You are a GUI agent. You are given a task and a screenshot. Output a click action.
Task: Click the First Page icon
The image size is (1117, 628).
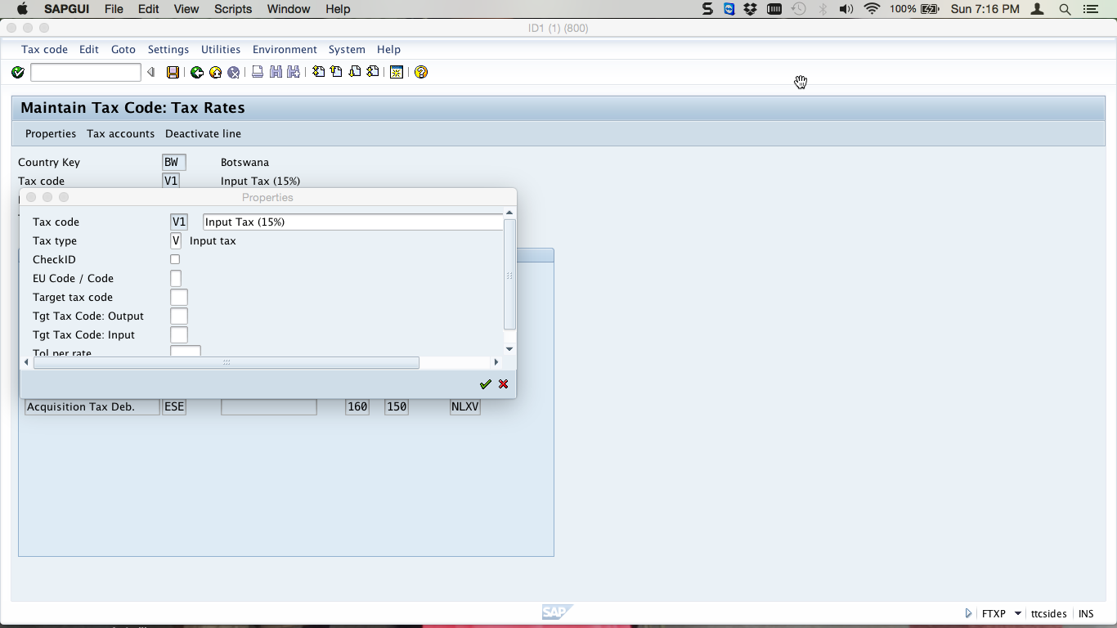[x=318, y=72]
